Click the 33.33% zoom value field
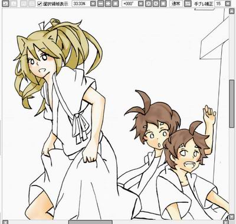The width and height of the screenshot is (236, 224). click(x=81, y=4)
